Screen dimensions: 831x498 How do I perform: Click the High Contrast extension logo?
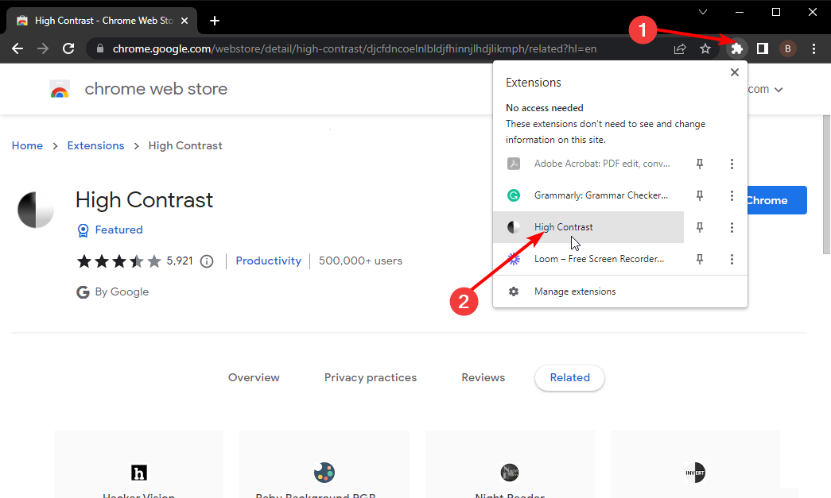[36, 210]
